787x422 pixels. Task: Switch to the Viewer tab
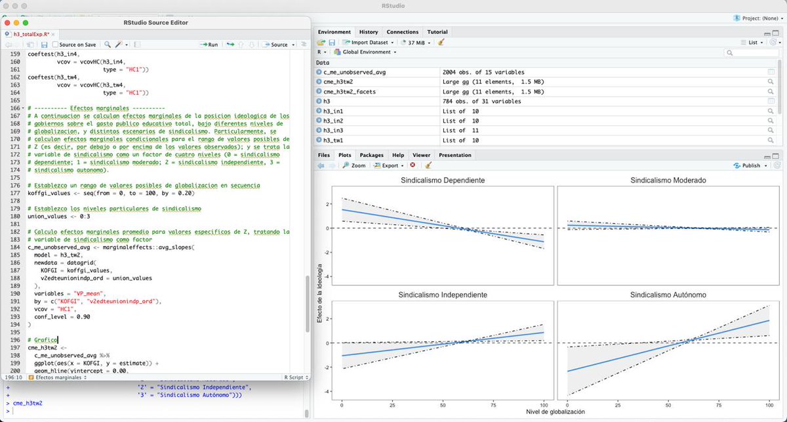click(421, 155)
